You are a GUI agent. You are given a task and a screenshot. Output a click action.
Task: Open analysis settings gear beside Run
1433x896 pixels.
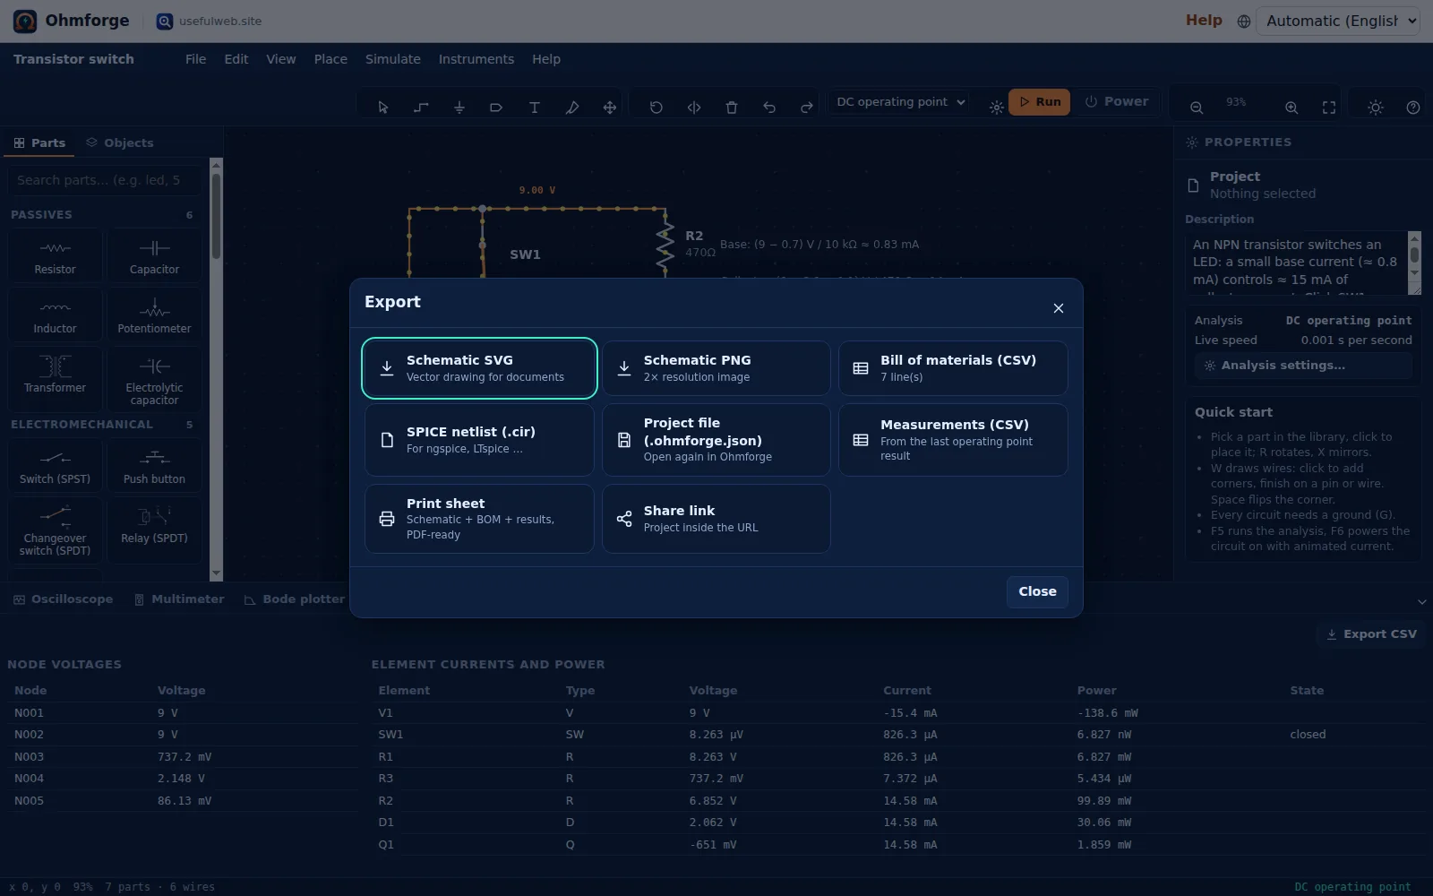tap(997, 108)
